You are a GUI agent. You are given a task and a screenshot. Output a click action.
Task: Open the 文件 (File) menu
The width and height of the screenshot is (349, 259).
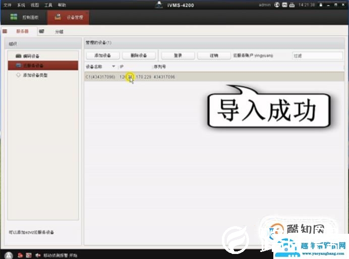tap(7, 5)
